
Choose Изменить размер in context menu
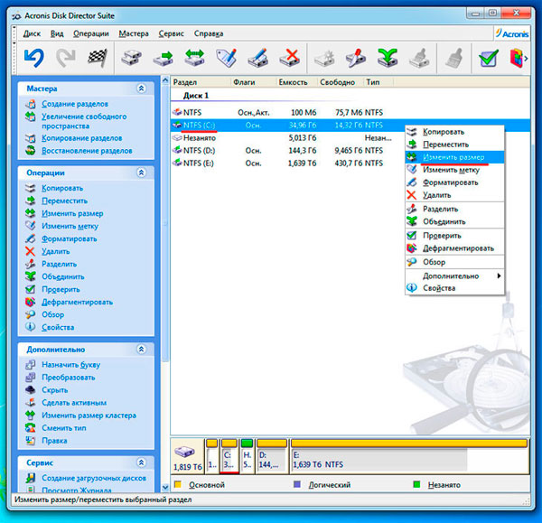[x=453, y=156]
